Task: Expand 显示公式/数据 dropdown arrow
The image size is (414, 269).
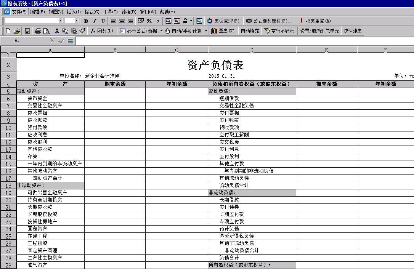Action: [x=161, y=31]
